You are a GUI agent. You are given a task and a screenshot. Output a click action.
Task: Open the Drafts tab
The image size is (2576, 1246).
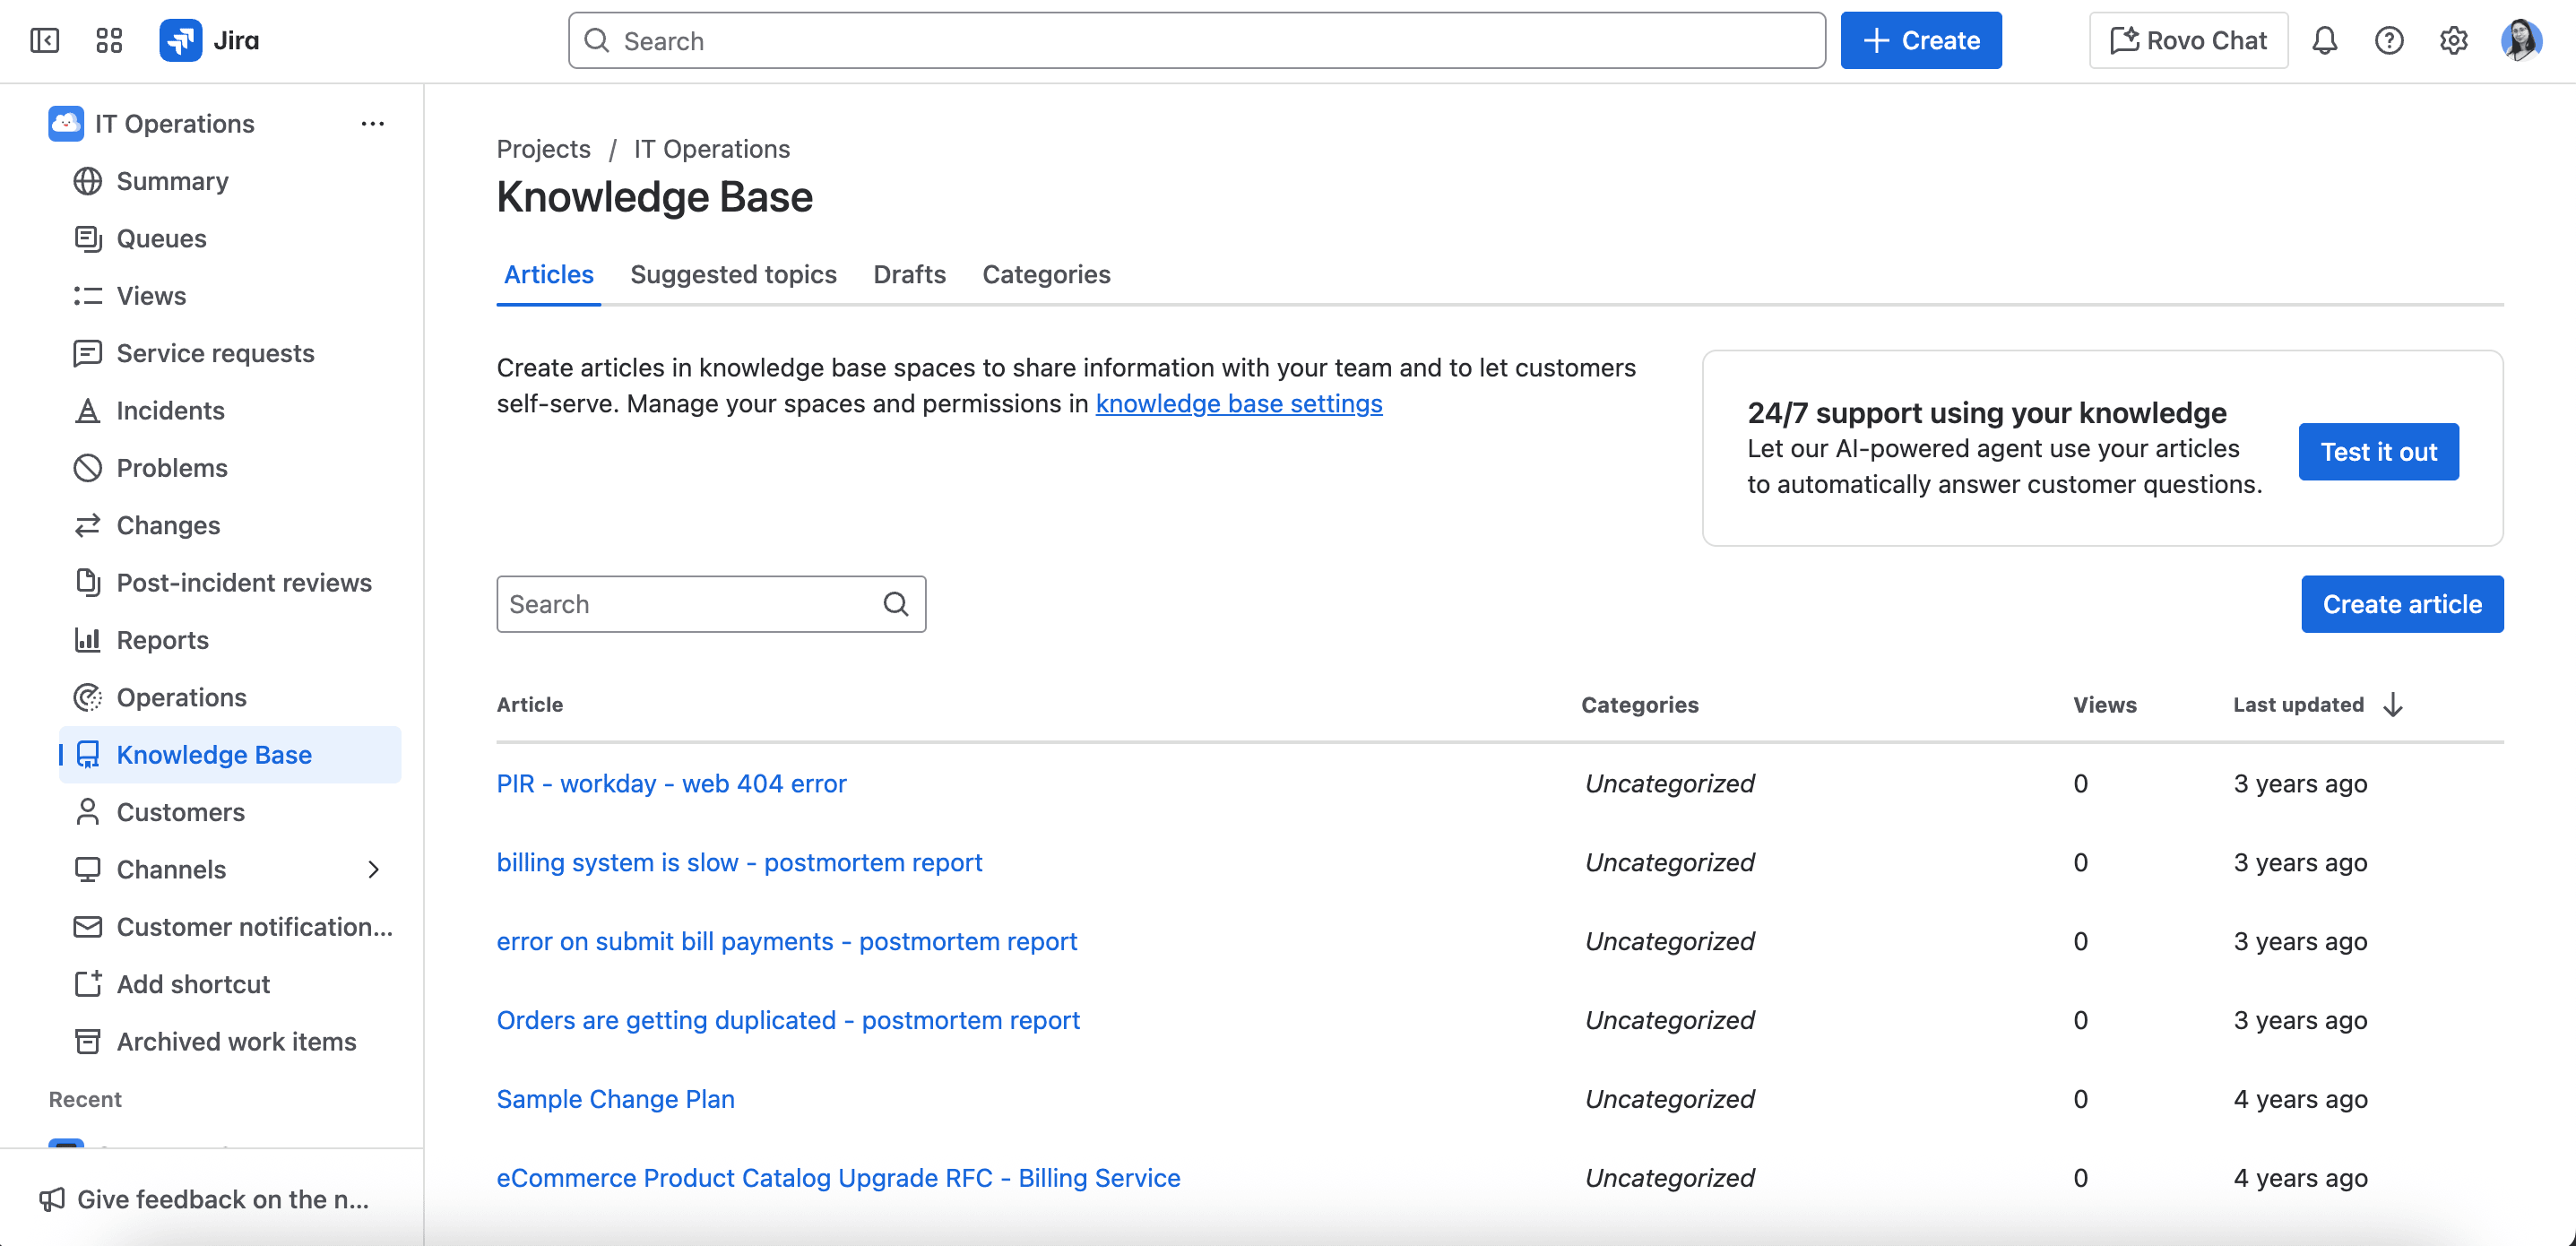point(909,274)
